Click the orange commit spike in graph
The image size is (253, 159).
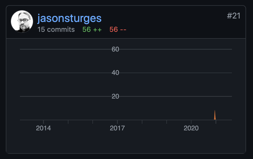[215, 115]
